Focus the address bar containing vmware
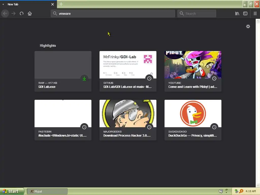260x195 pixels. click(113, 13)
